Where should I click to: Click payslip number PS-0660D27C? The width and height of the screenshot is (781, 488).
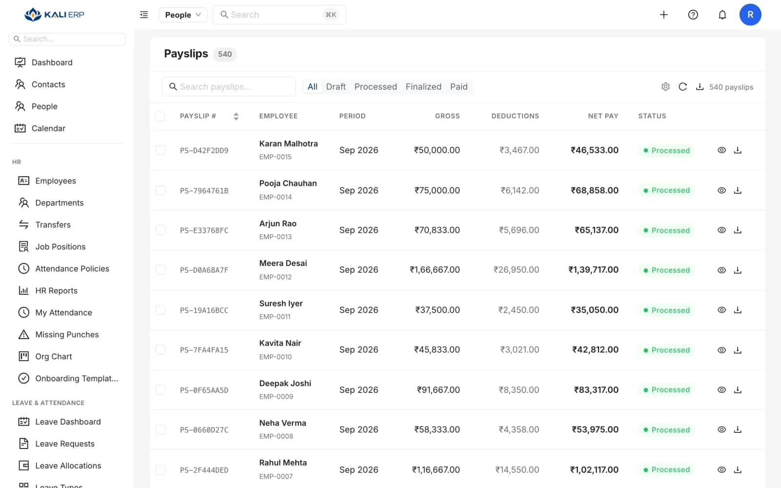pyautogui.click(x=204, y=430)
